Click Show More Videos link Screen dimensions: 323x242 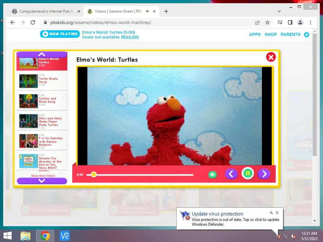click(x=43, y=176)
